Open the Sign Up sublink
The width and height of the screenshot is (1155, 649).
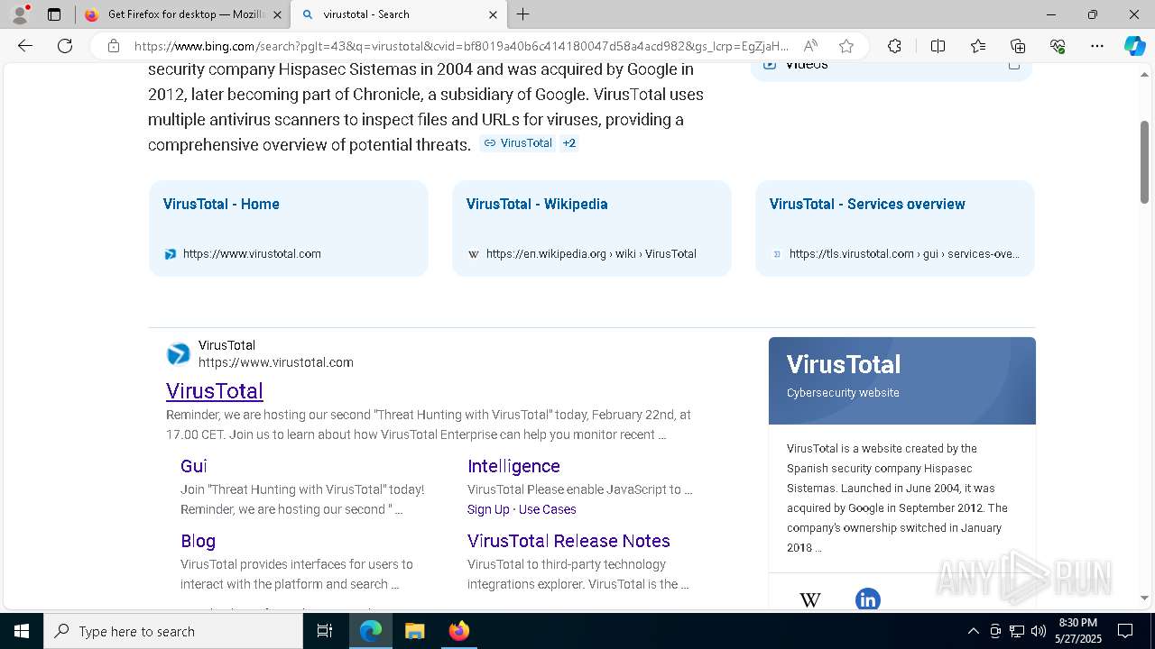point(488,509)
